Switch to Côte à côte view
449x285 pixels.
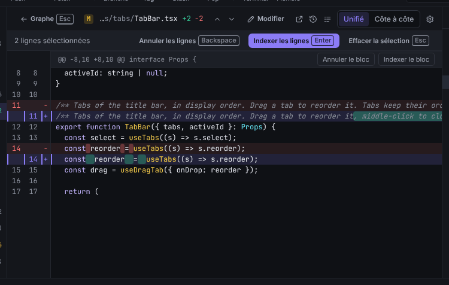point(394,19)
